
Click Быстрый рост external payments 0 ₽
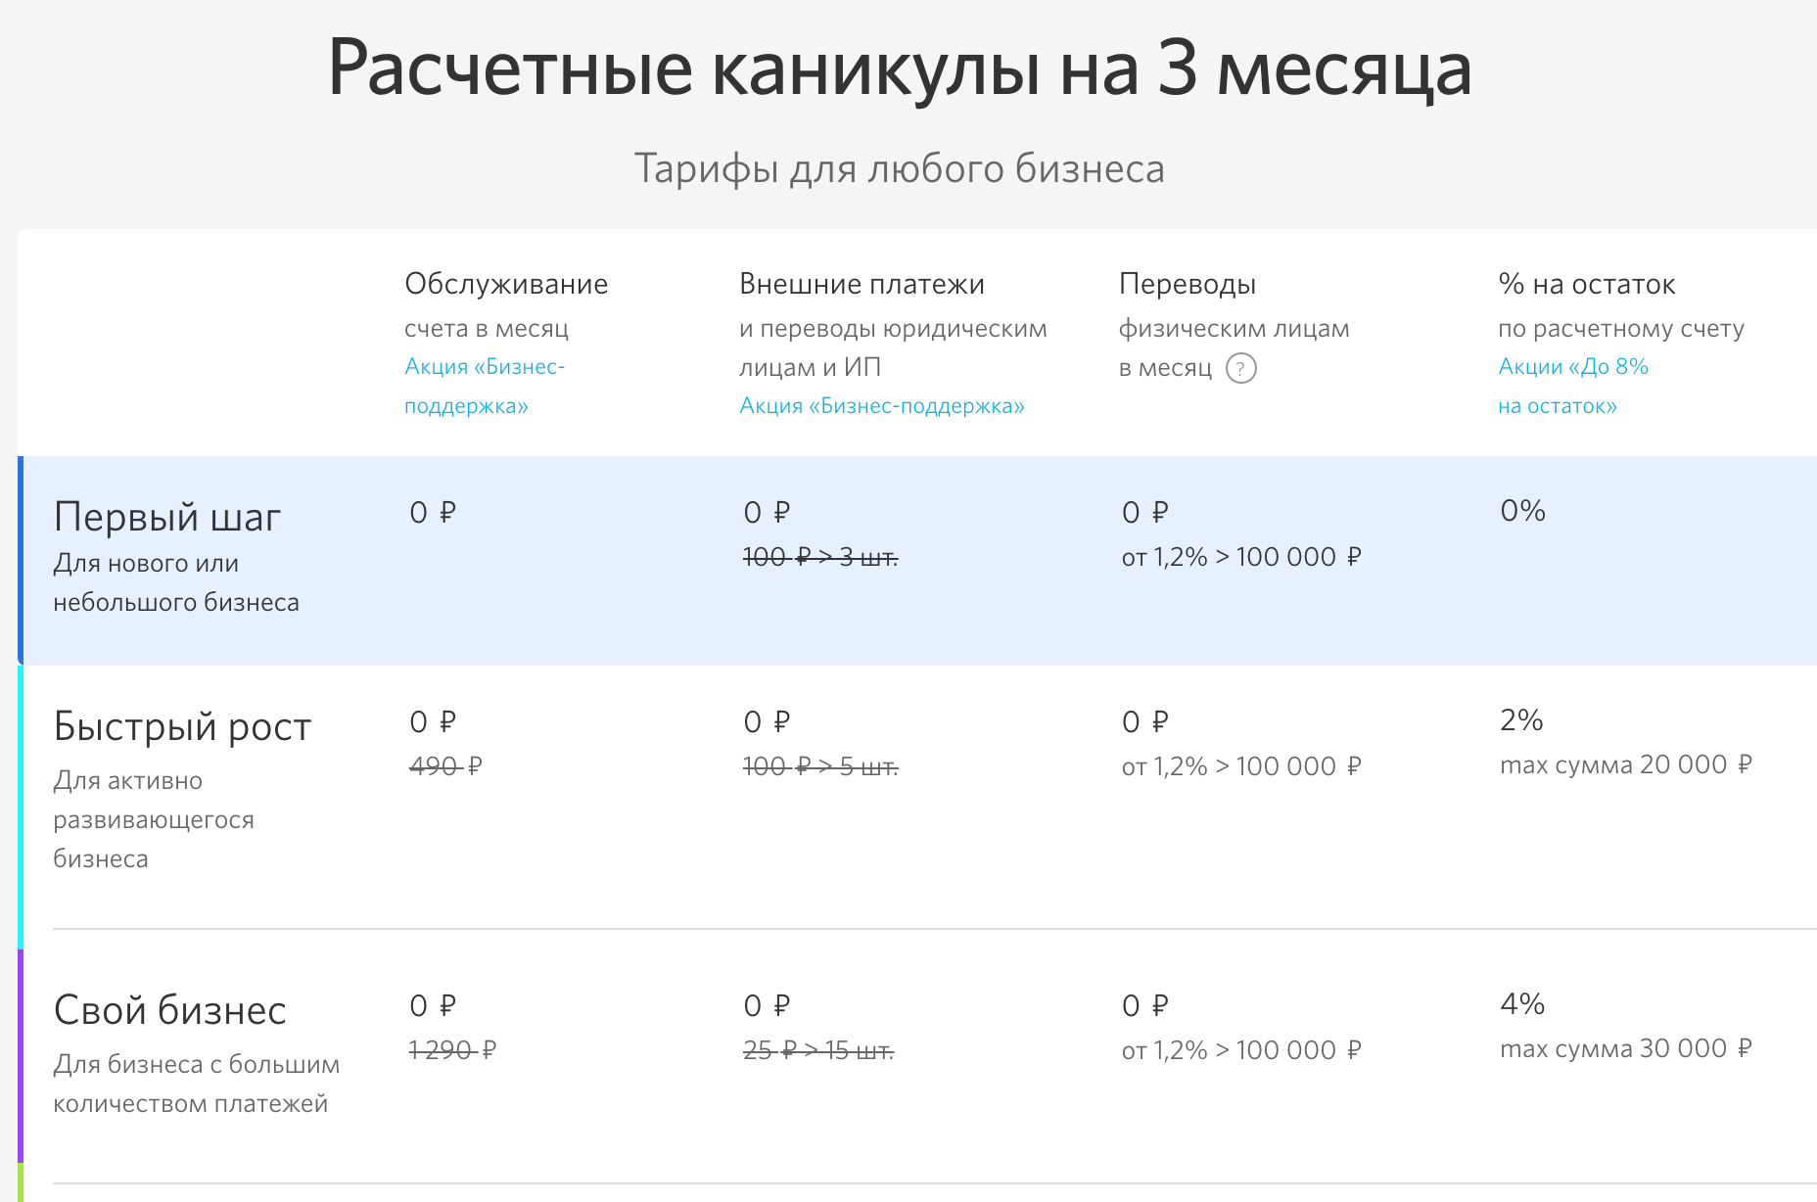(767, 721)
